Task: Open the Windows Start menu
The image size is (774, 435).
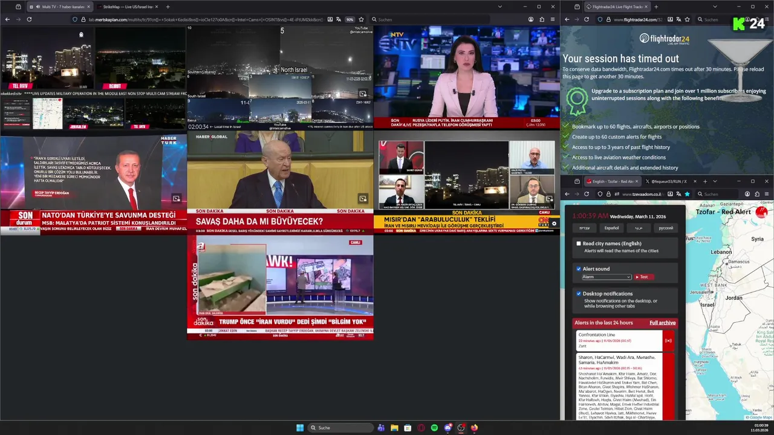Action: pyautogui.click(x=300, y=428)
